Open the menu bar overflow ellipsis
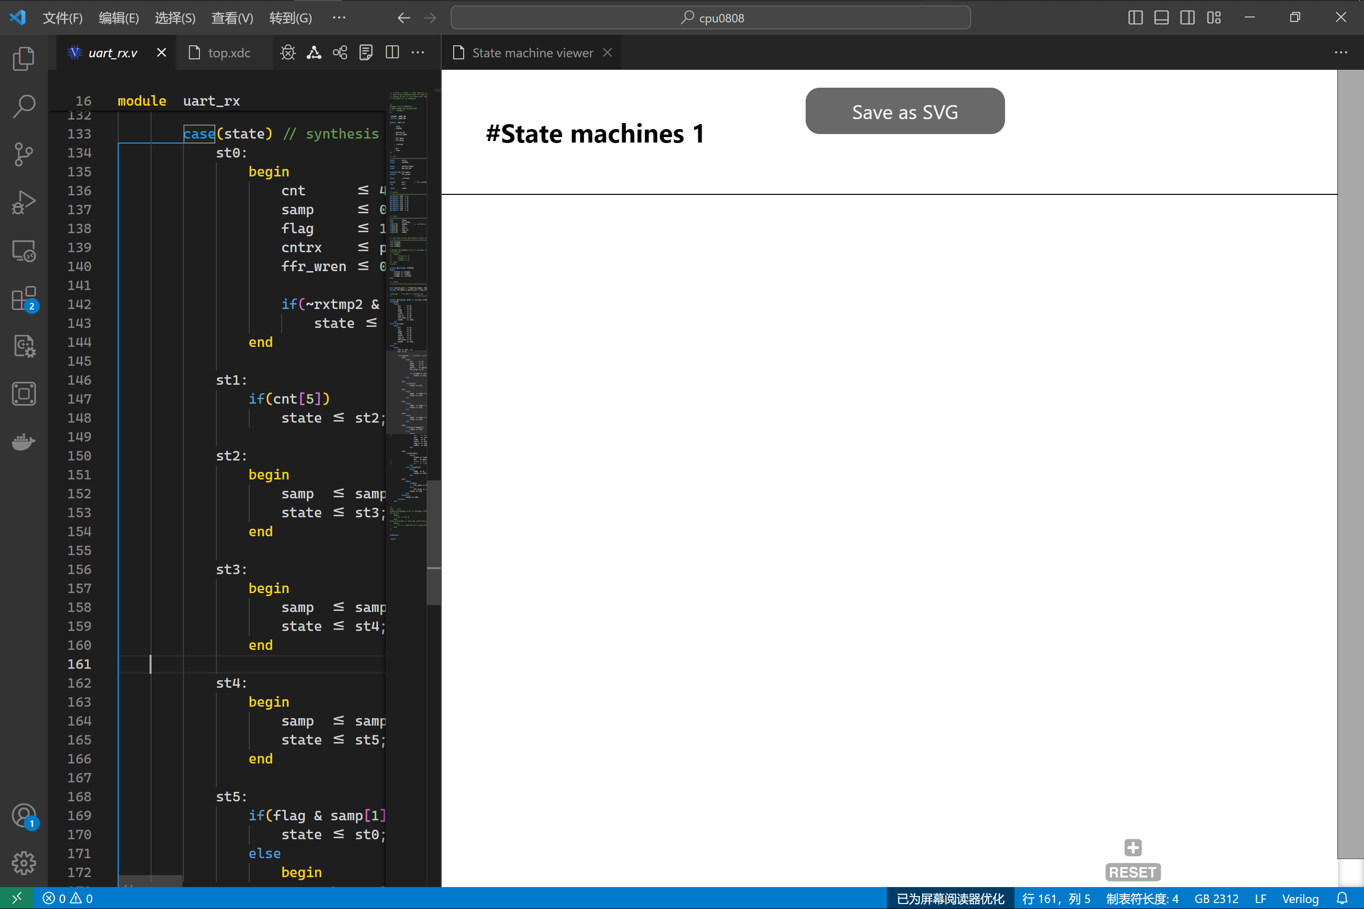 (340, 17)
